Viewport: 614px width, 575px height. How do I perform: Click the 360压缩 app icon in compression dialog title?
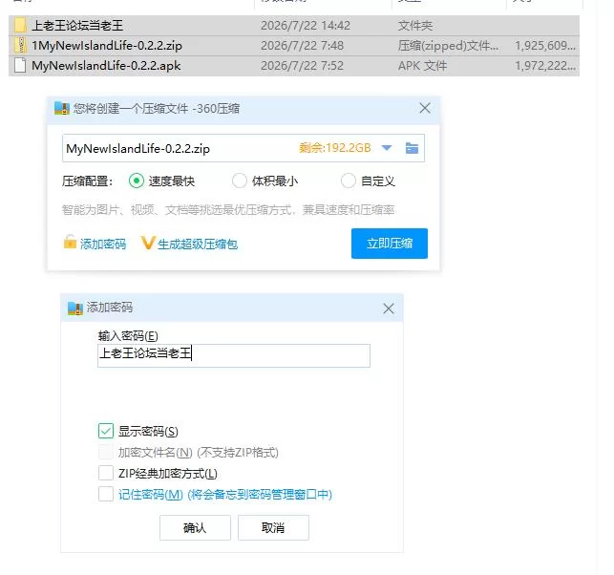[x=62, y=109]
